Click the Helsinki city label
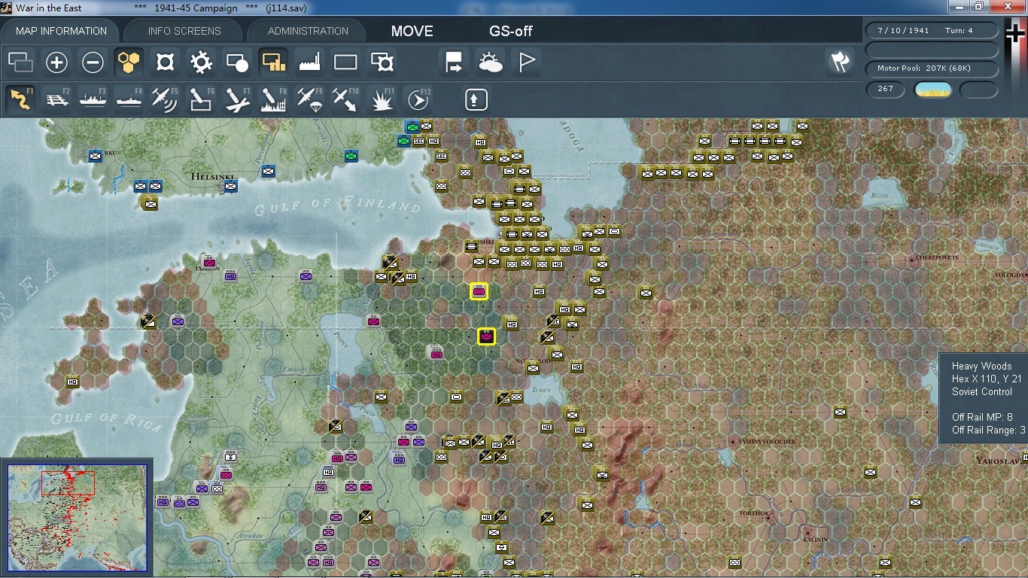Screen dimensions: 1028x578 [x=214, y=176]
